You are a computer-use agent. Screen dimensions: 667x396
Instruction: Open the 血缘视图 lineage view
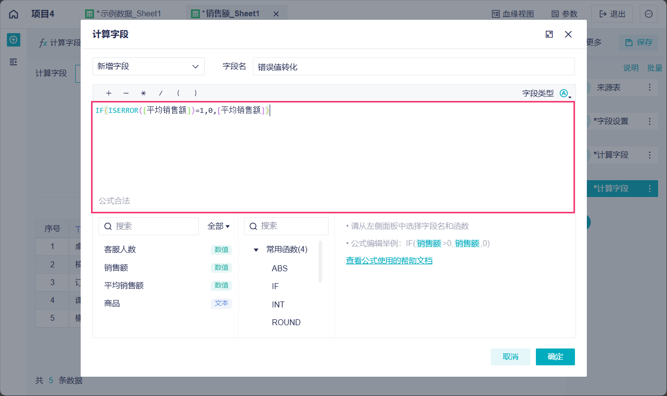(513, 14)
